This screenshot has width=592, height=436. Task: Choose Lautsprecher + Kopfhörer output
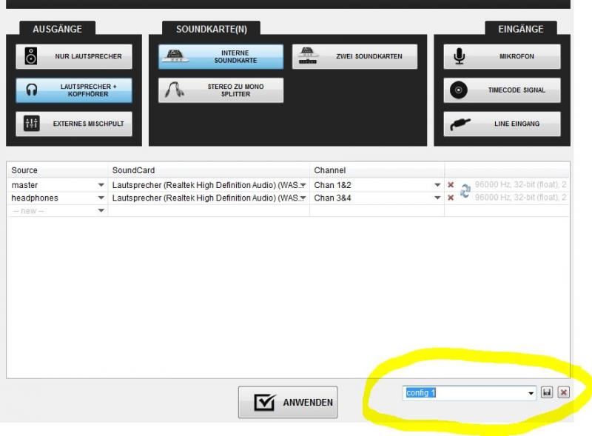(x=74, y=90)
